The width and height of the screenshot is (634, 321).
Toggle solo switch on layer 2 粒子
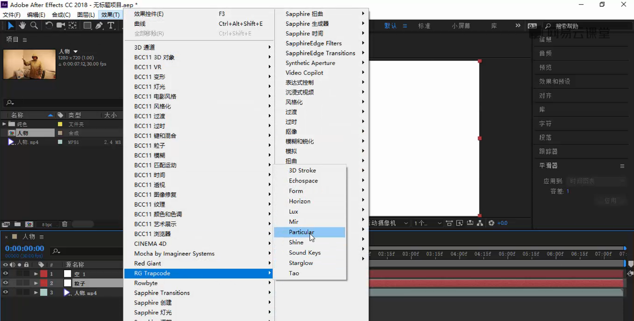click(x=19, y=283)
